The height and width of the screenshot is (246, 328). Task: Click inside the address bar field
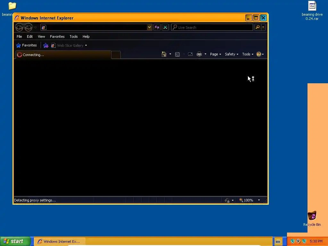[96, 27]
